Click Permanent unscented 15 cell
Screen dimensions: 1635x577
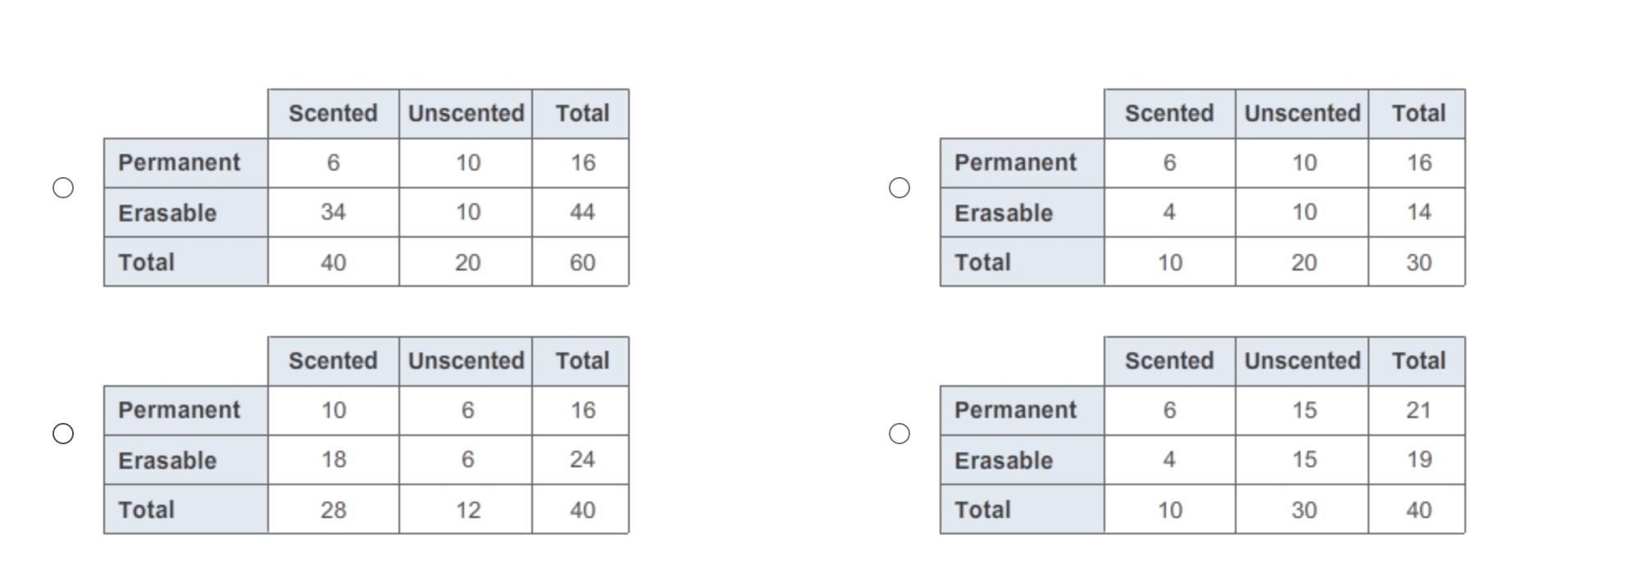[x=1304, y=410]
